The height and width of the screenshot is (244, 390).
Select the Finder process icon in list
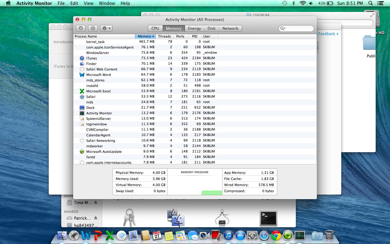(82, 64)
